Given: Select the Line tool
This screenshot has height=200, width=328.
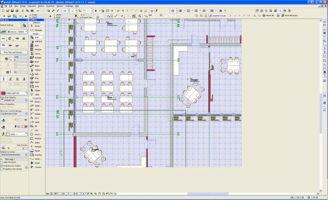Looking at the screenshot, I should (37, 130).
